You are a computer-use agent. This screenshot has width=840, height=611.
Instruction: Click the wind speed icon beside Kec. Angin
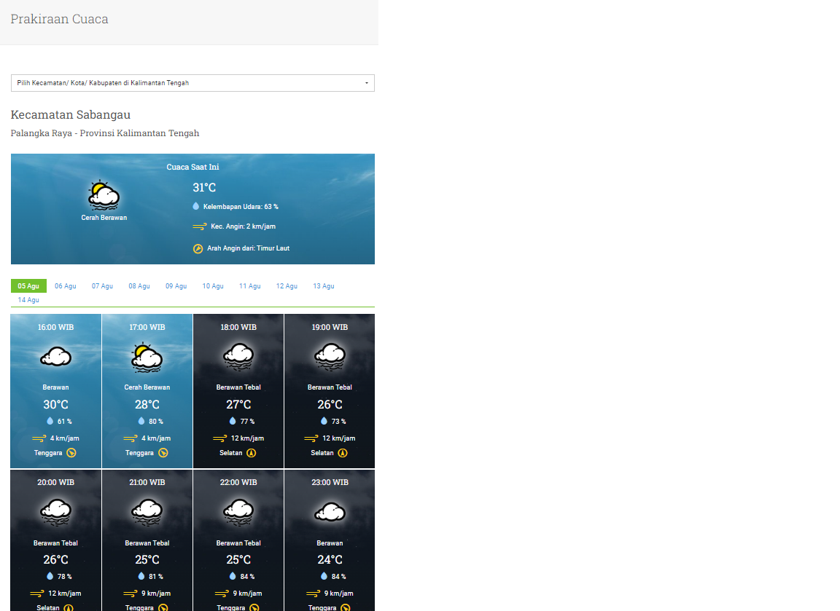tap(199, 226)
